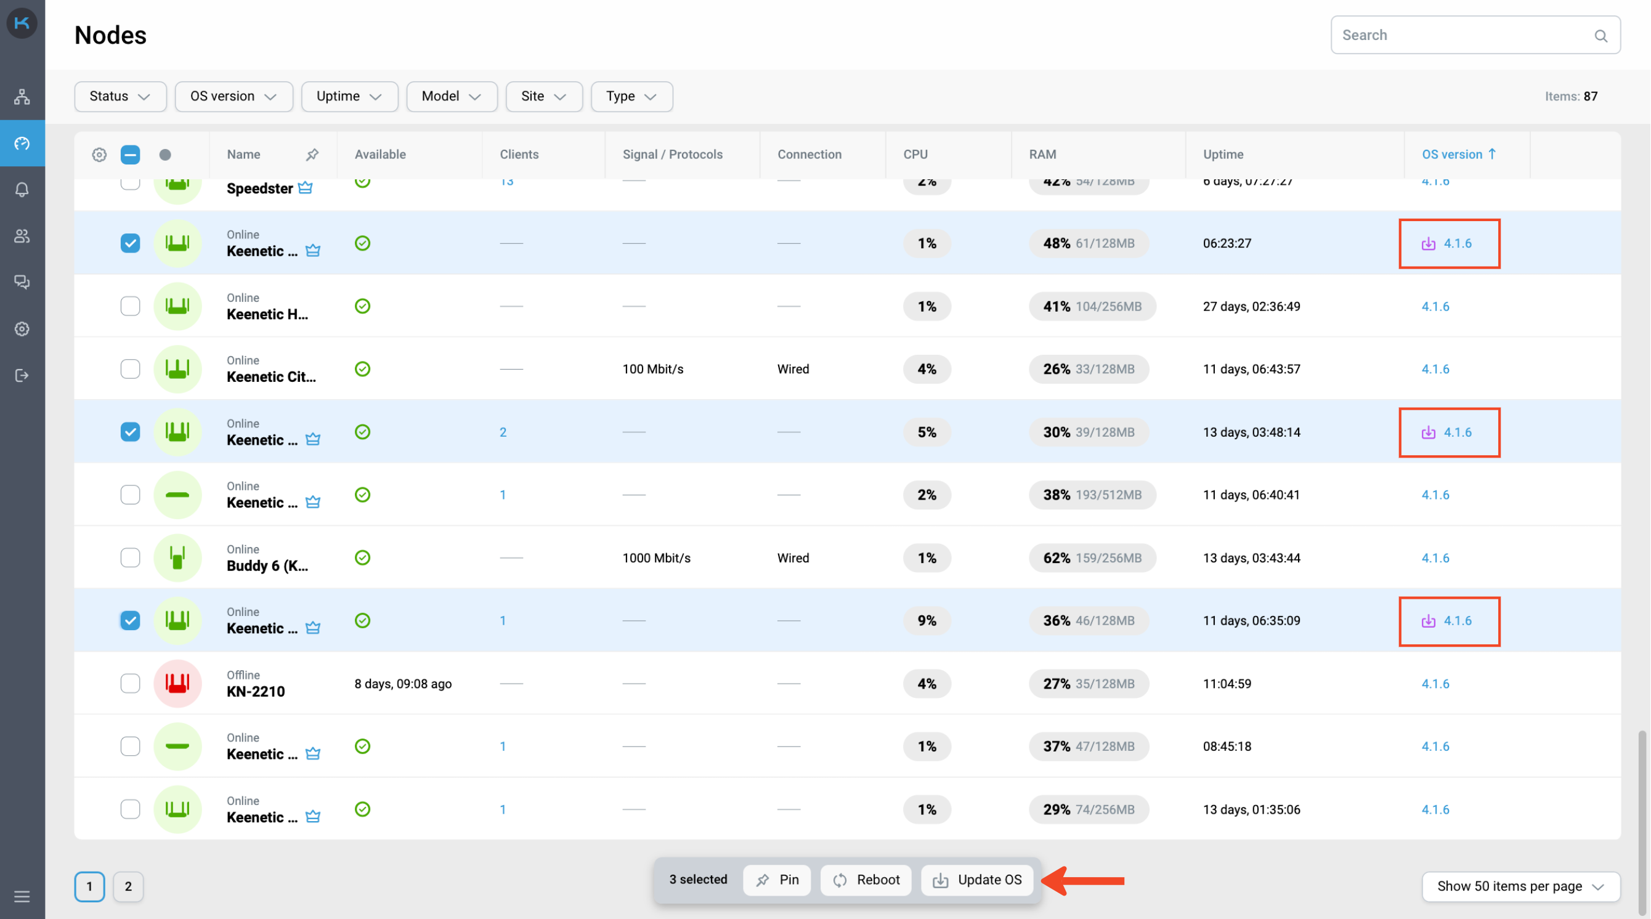The height and width of the screenshot is (919, 1651).
Task: Click the notifications bell sidebar icon
Action: click(x=22, y=190)
